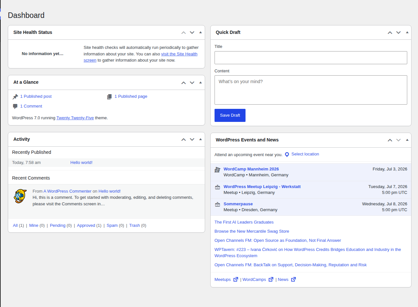Viewport: 418px width, 307px height.
Task: Move At a Glance panel up
Action: [184, 83]
